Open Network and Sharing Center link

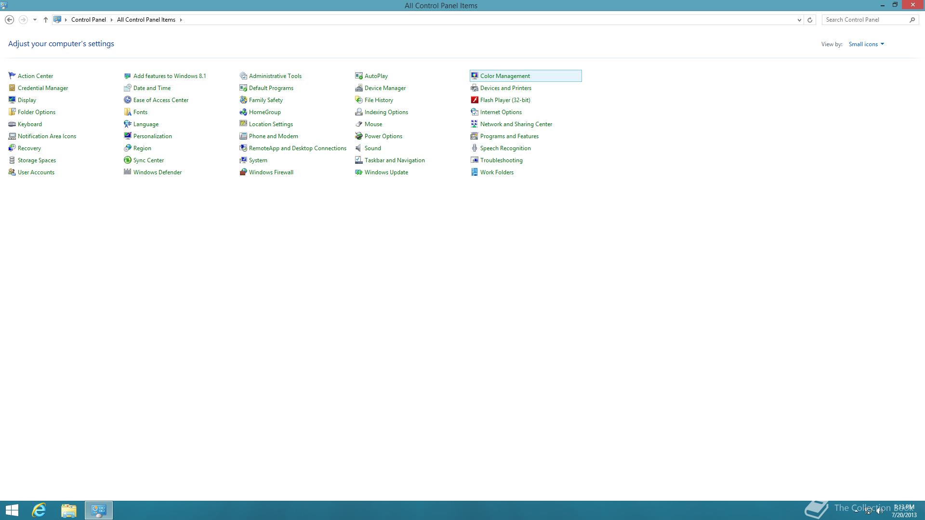[516, 124]
